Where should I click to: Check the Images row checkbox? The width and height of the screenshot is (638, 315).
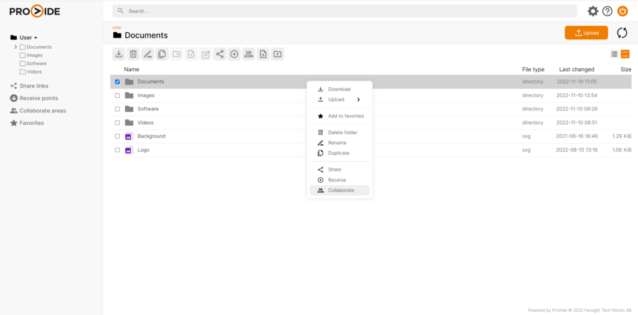pos(117,95)
